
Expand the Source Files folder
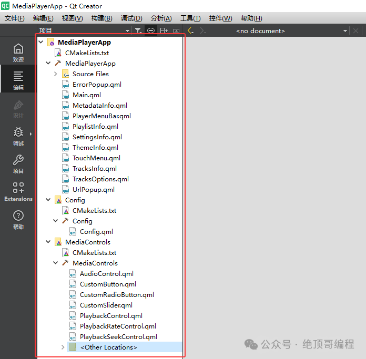click(56, 74)
